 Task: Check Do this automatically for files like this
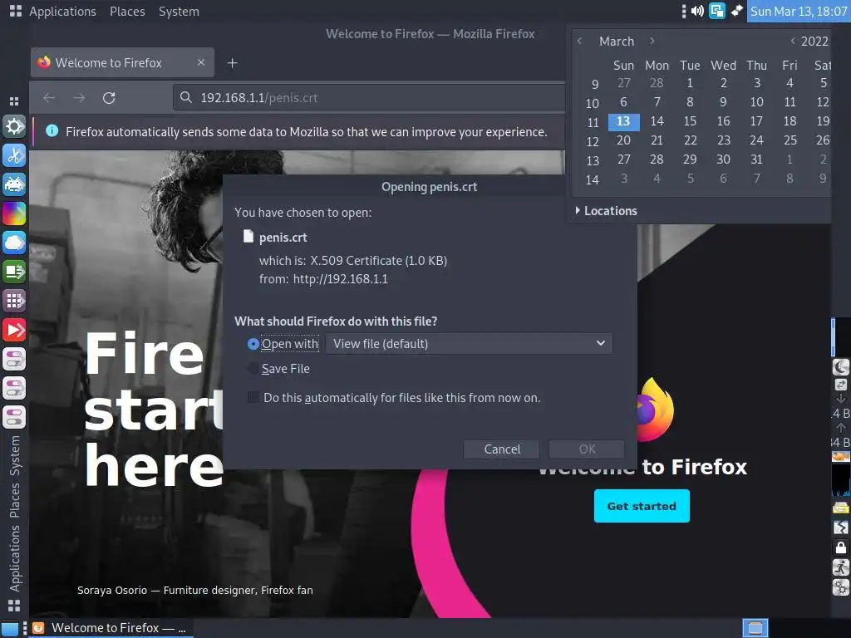click(253, 397)
